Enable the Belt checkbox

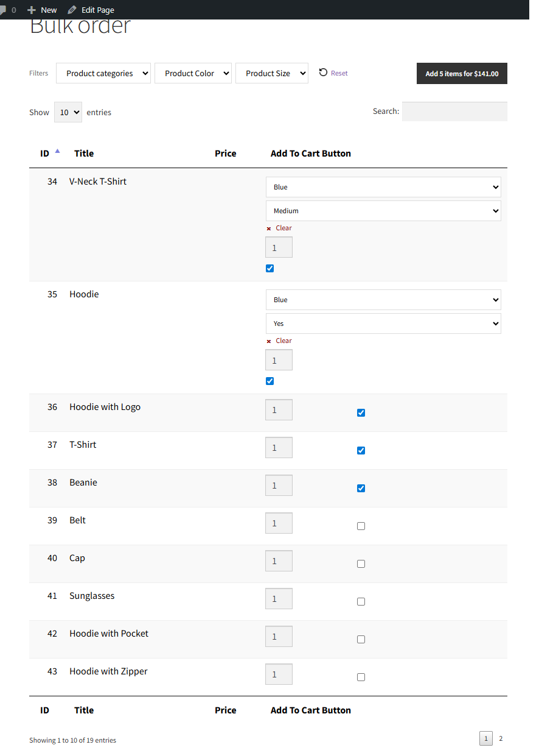[361, 526]
